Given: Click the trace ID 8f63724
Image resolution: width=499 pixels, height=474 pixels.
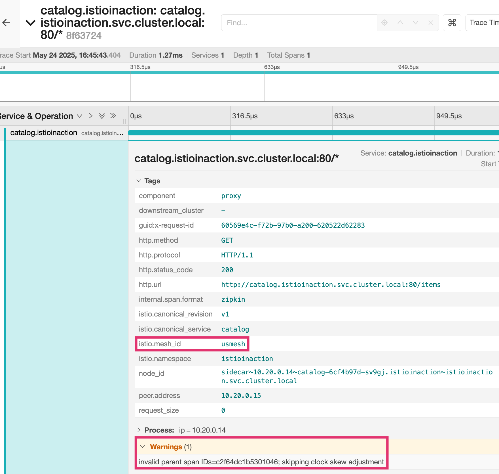Looking at the screenshot, I should 84,36.
